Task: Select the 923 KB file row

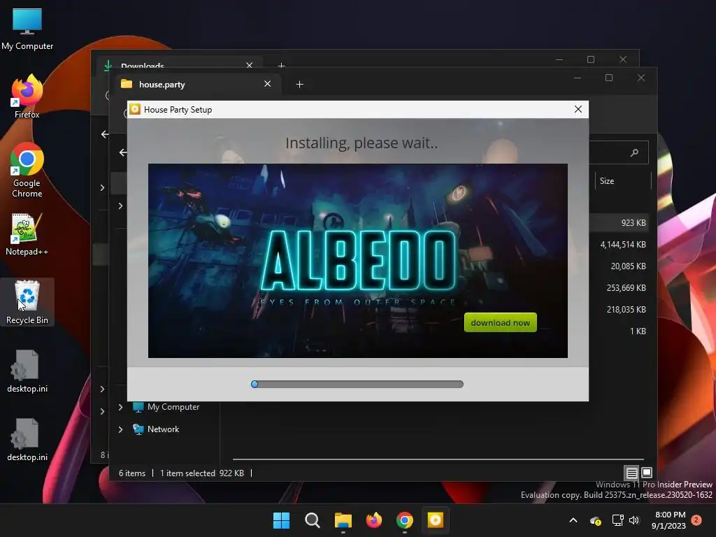Action: (x=621, y=223)
